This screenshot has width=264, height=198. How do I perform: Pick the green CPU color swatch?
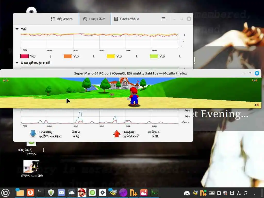pyautogui.click(x=154, y=56)
